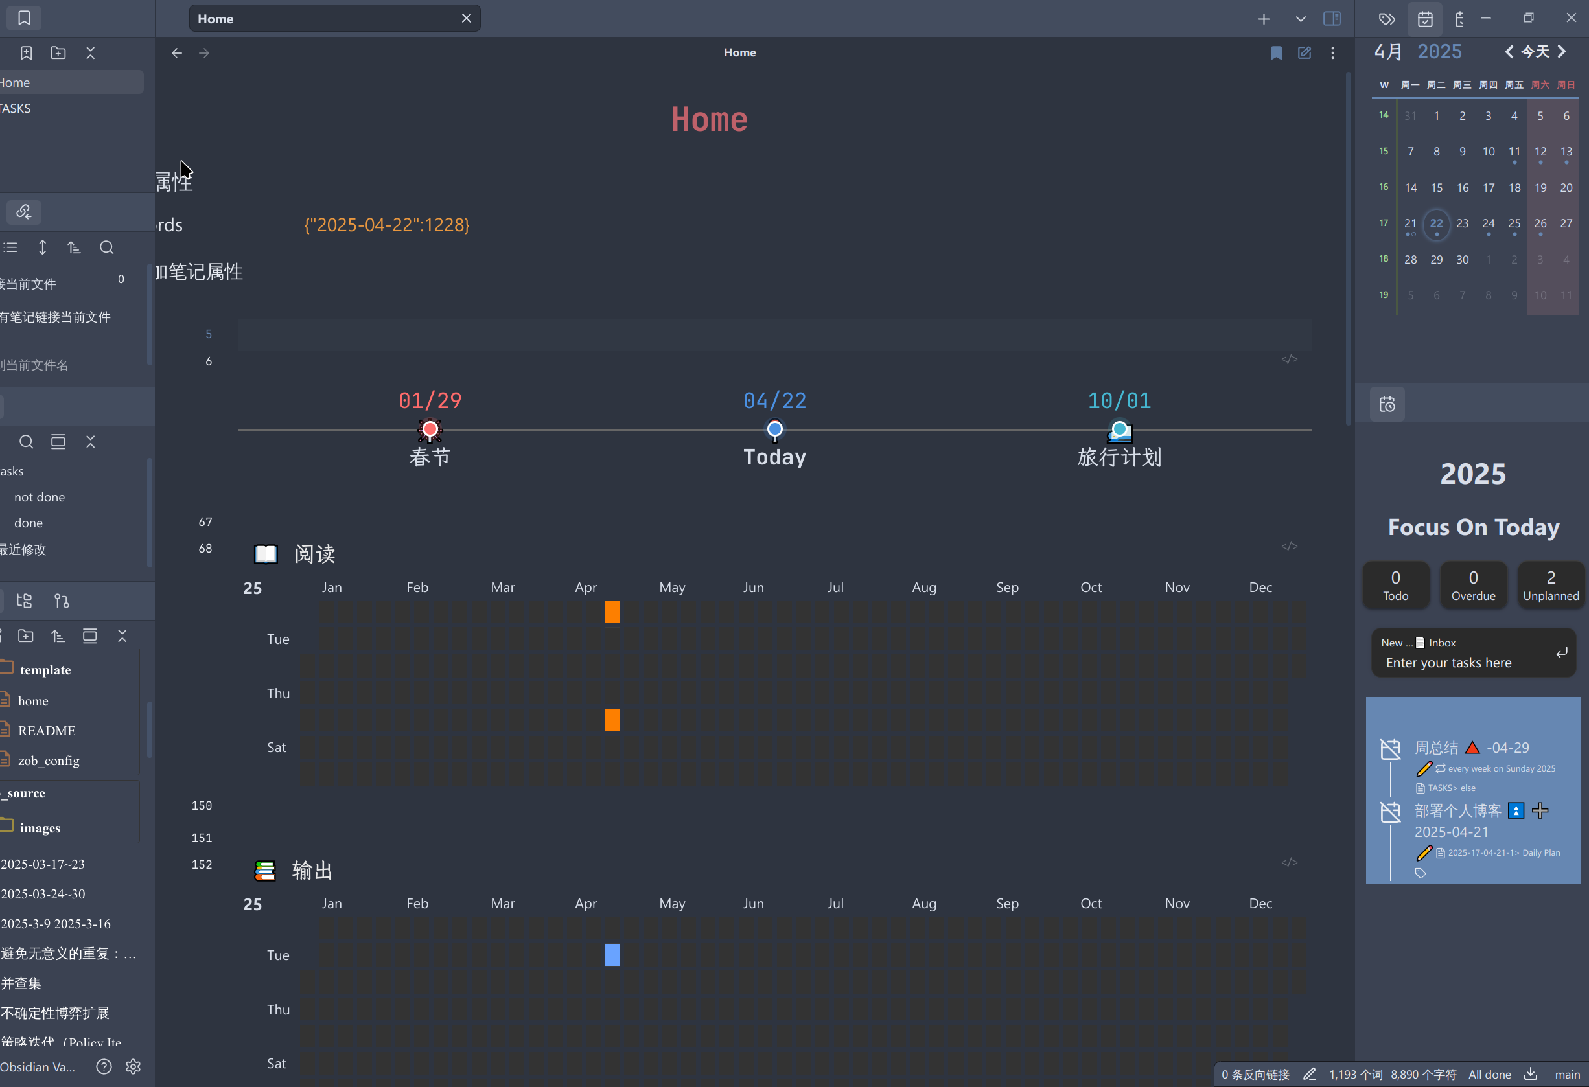Toggle the right sidebar panel
Screen dimensions: 1589x1087
coord(1332,18)
